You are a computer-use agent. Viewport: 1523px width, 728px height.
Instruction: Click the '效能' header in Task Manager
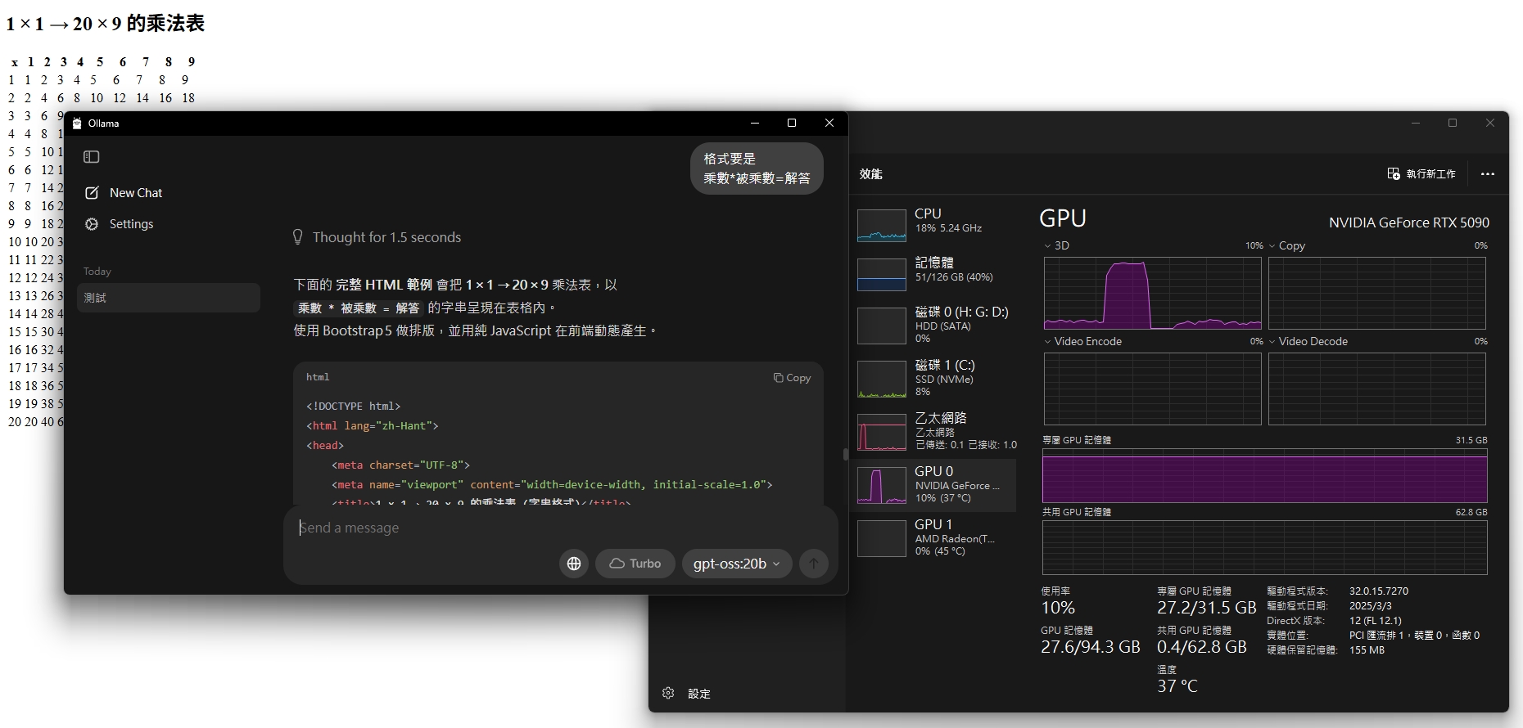[870, 174]
